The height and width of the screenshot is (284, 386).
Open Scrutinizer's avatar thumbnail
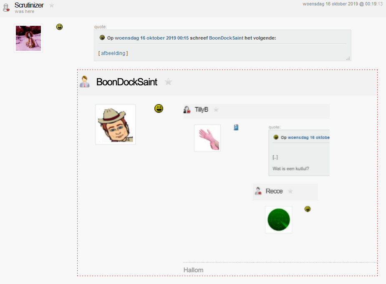pos(28,38)
